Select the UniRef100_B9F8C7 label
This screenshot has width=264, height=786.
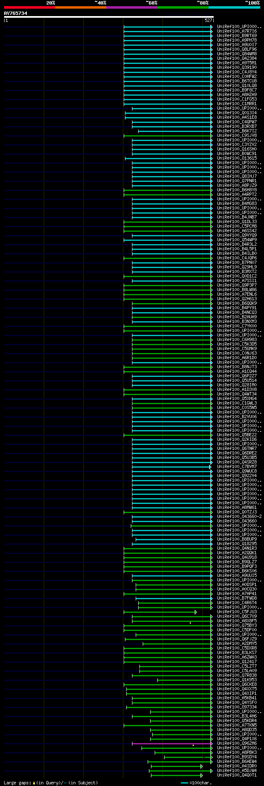(x=237, y=90)
